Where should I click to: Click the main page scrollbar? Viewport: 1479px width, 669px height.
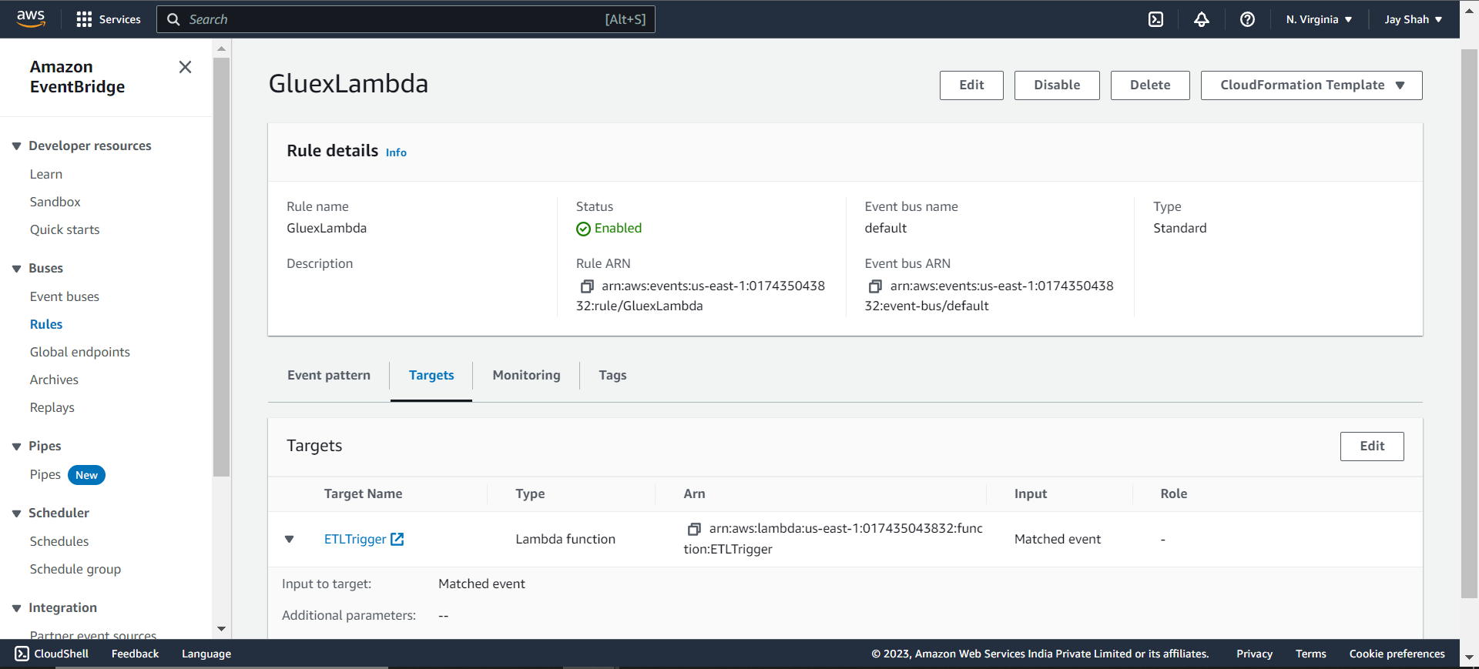click(1469, 323)
